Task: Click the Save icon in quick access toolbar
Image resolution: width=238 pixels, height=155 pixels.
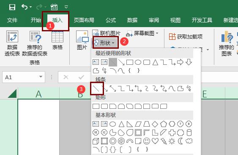Action: click(12, 7)
